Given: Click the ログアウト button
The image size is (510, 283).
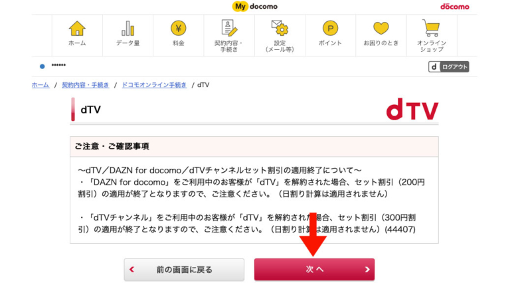Looking at the screenshot, I should (x=448, y=66).
